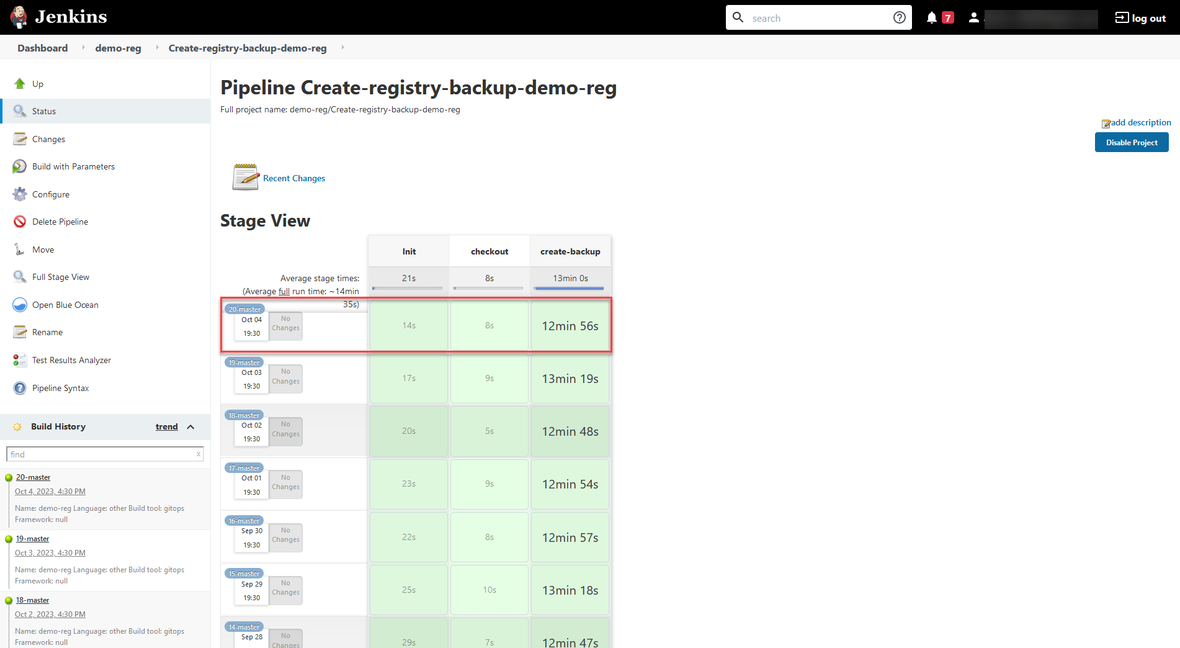Viewport: 1180px width, 648px height.
Task: Click the Disable Project button
Action: pos(1132,142)
